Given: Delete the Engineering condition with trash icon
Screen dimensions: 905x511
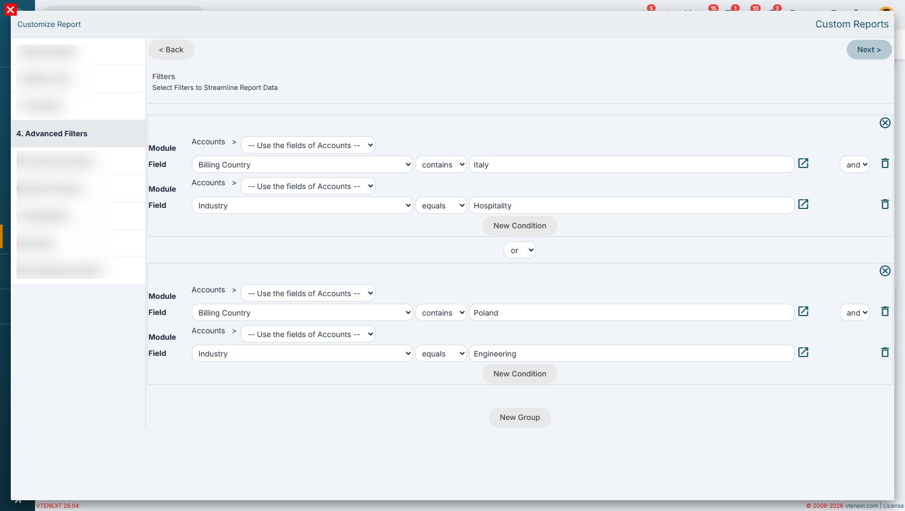Looking at the screenshot, I should tap(885, 352).
